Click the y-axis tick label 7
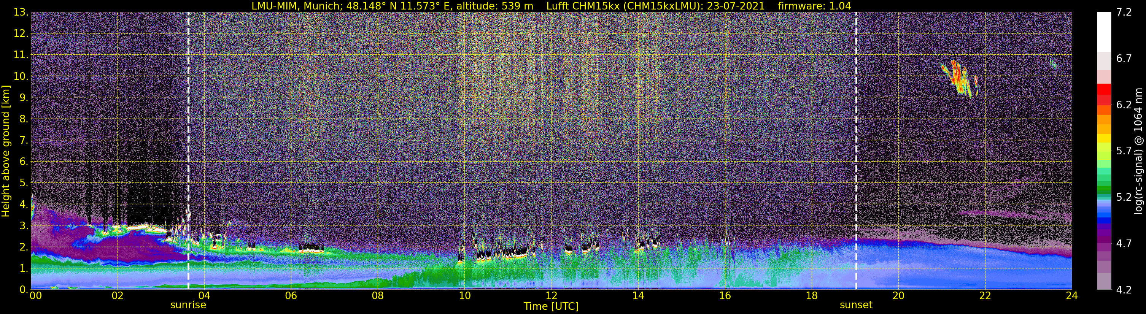This screenshot has height=314, width=1146. (x=24, y=140)
